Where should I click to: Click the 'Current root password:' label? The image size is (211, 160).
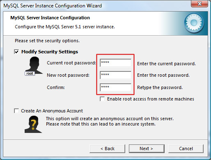[71, 63]
